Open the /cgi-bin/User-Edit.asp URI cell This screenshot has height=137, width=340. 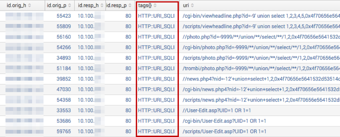coord(225,121)
